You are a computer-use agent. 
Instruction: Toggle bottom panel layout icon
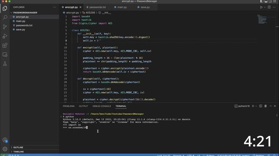[x=266, y=1]
